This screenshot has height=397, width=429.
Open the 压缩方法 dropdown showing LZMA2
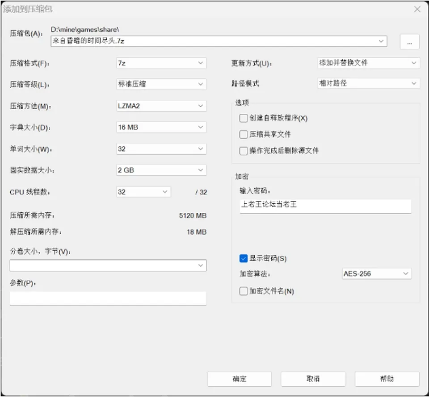161,106
